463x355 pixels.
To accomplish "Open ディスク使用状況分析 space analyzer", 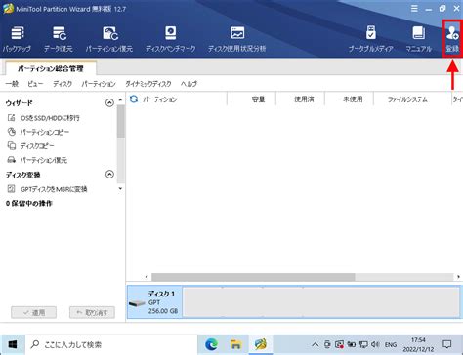I will [x=237, y=39].
